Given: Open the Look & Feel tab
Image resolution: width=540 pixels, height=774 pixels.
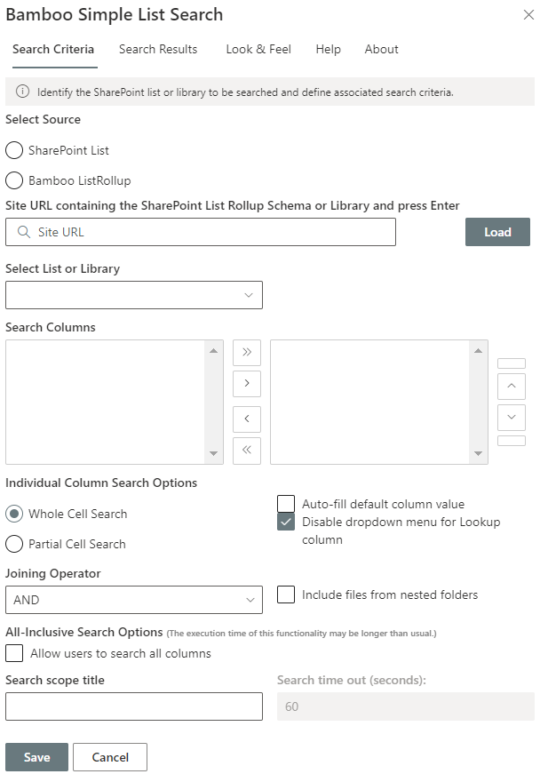Looking at the screenshot, I should 258,50.
